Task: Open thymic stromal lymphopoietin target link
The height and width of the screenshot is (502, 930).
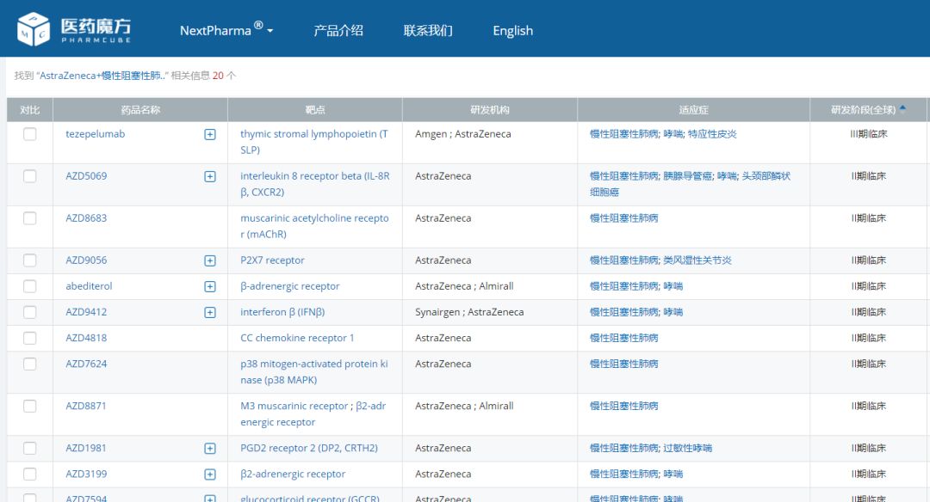Action: click(314, 142)
